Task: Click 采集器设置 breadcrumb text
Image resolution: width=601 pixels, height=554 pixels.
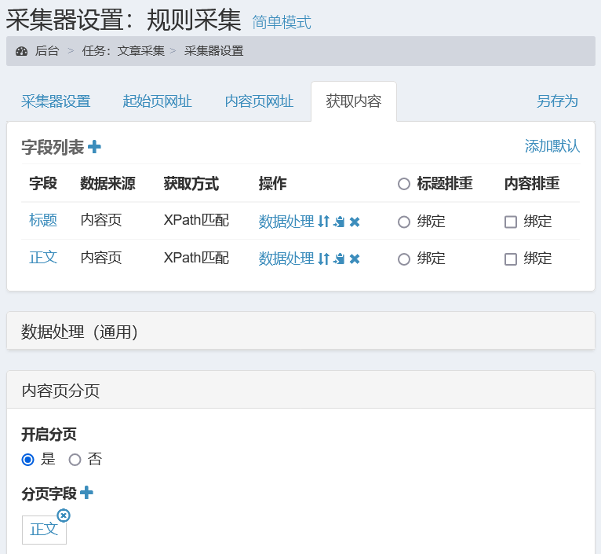Action: [x=214, y=50]
